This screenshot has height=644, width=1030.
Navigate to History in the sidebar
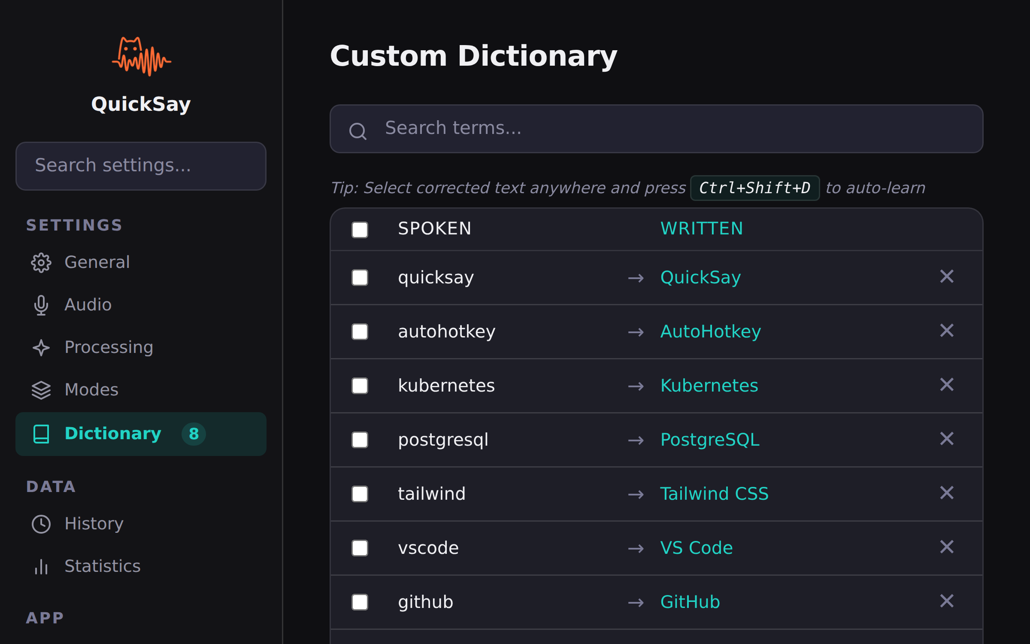[x=94, y=523]
